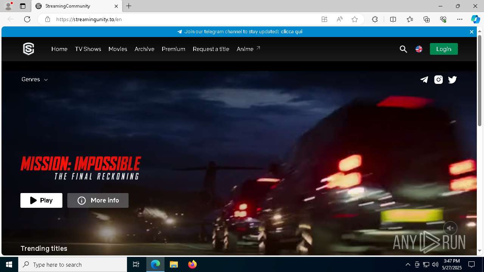Open the Tab actions menu icon
Viewport: 484px width, 272px height.
pos(23,6)
